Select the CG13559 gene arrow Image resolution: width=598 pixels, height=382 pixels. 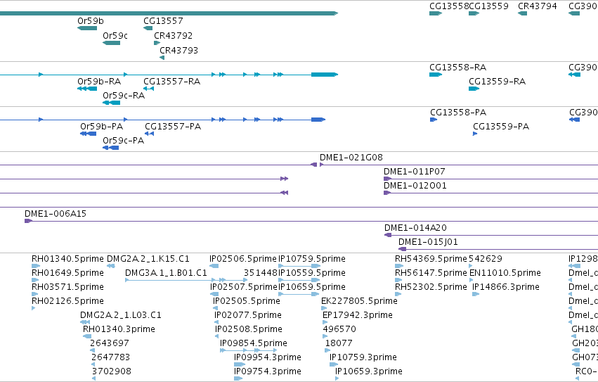click(x=474, y=13)
